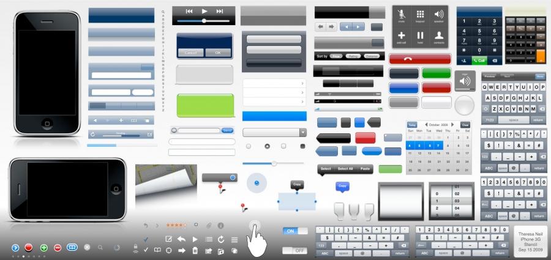Image resolution: width=551 pixels, height=260 pixels.
Task: Click calendar date 7 highlighted in blue
Action: click(438, 145)
